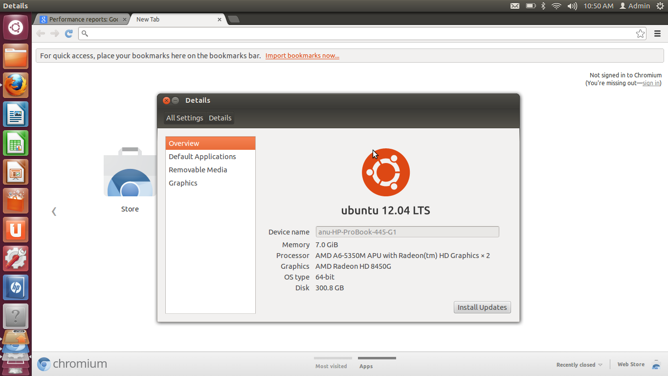This screenshot has height=376, width=668.
Task: Close the New Tab tab
Action: pos(219,20)
